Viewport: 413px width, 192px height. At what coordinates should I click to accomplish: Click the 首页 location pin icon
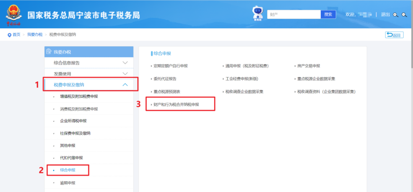(x=9, y=35)
